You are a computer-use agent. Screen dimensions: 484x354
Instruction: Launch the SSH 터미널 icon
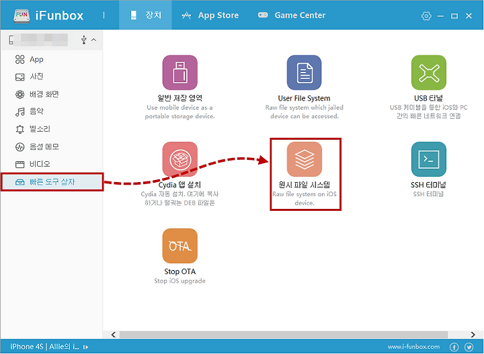(429, 159)
